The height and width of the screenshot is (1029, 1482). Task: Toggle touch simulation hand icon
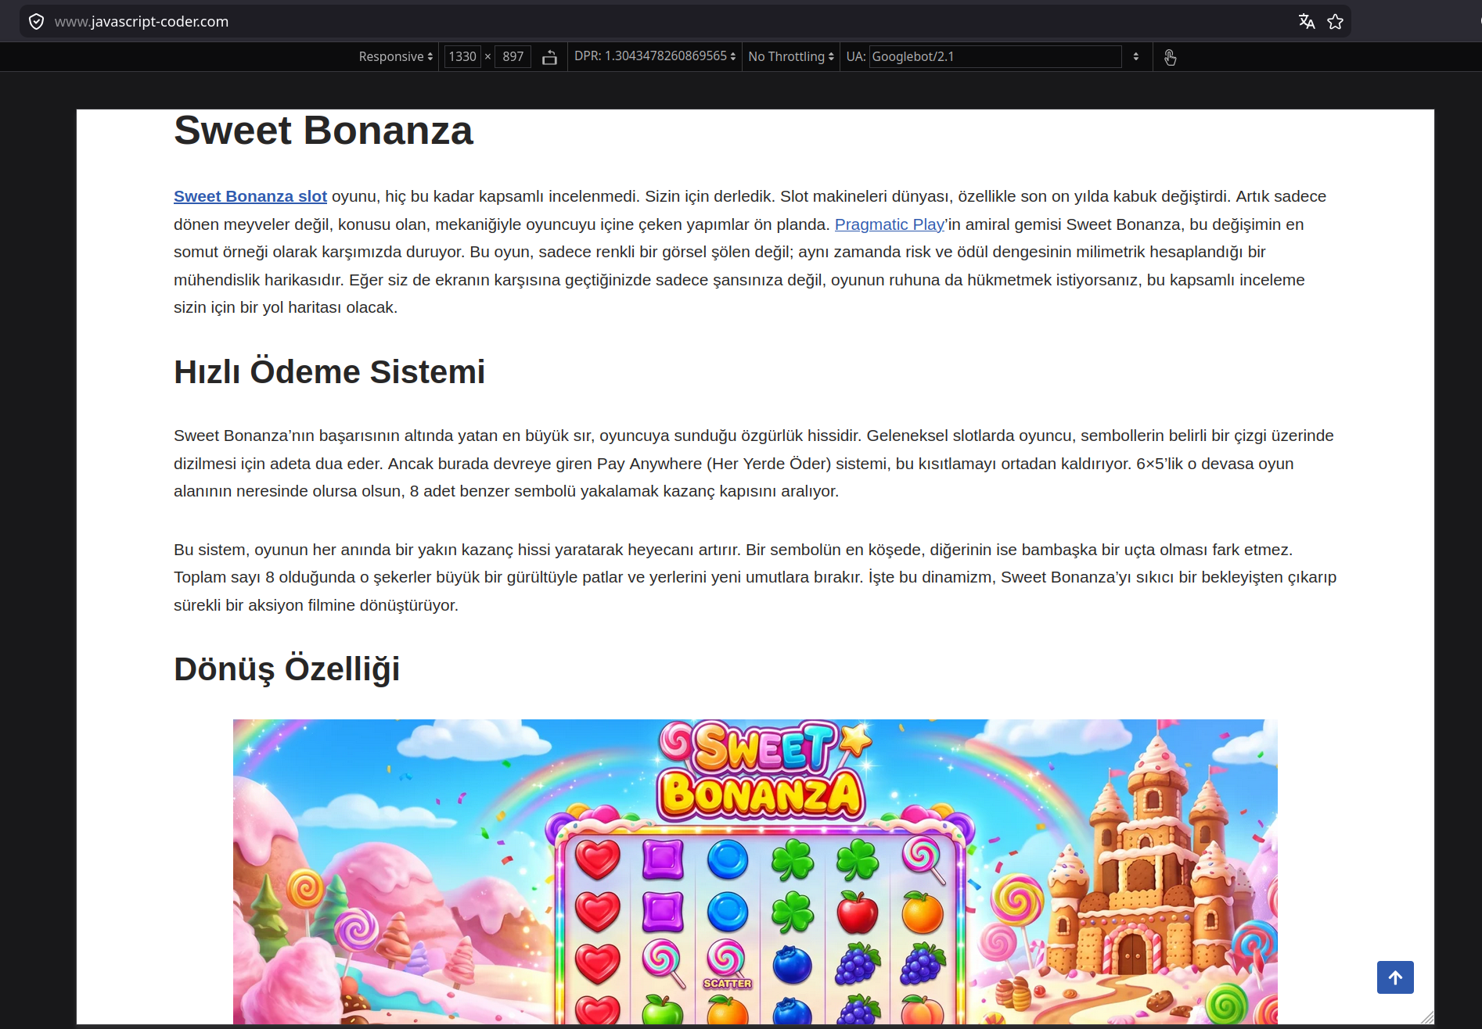point(1170,57)
